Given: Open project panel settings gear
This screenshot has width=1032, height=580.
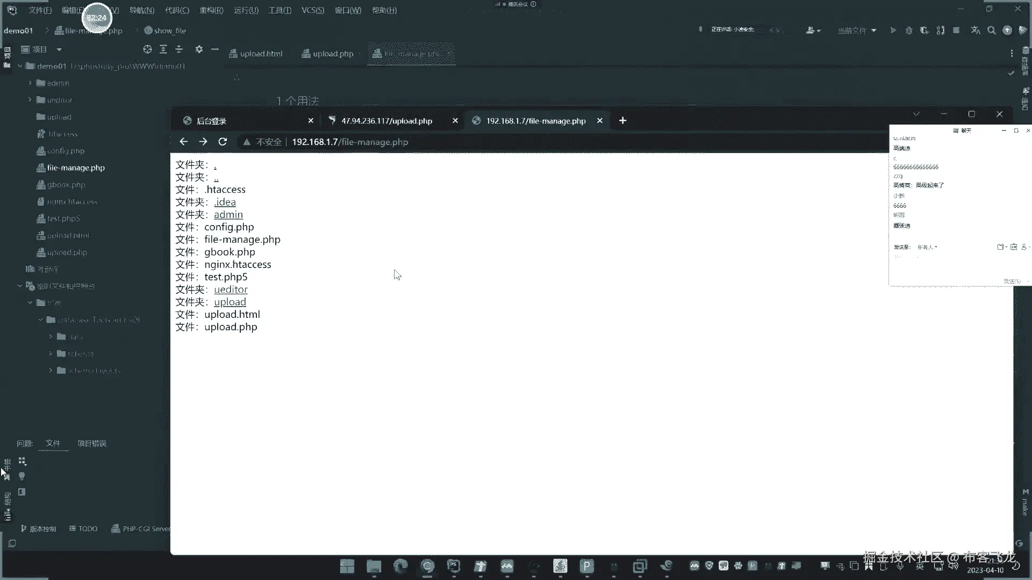Looking at the screenshot, I should (x=199, y=49).
